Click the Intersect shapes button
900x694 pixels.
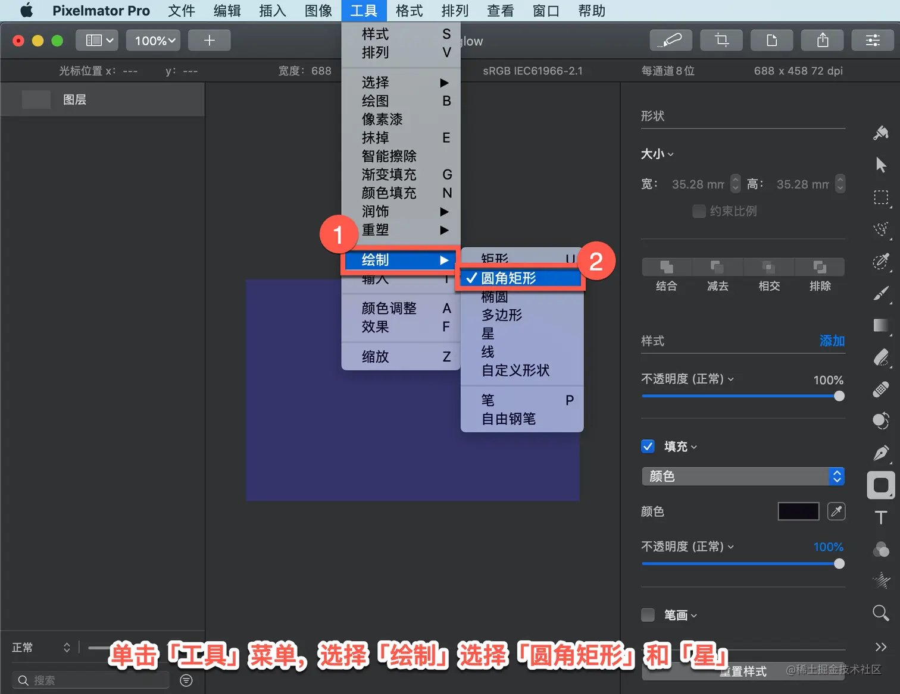pos(768,267)
